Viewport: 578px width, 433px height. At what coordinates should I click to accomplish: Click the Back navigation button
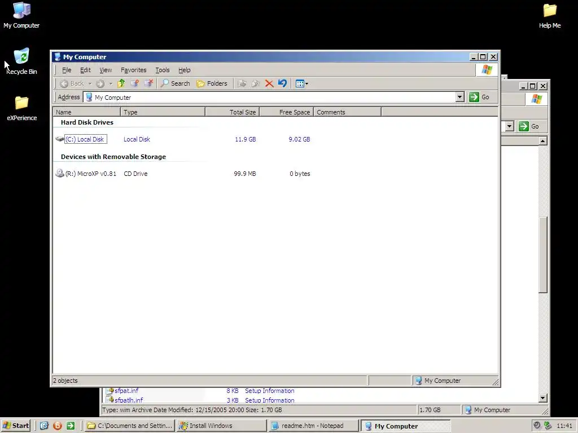pos(72,83)
